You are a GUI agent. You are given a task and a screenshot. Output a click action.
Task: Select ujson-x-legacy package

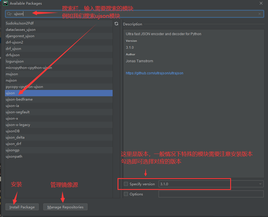(x=59, y=125)
